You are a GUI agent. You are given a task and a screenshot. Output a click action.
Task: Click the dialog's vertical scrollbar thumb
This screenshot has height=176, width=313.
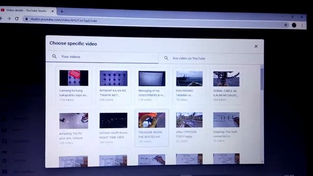coord(262,79)
